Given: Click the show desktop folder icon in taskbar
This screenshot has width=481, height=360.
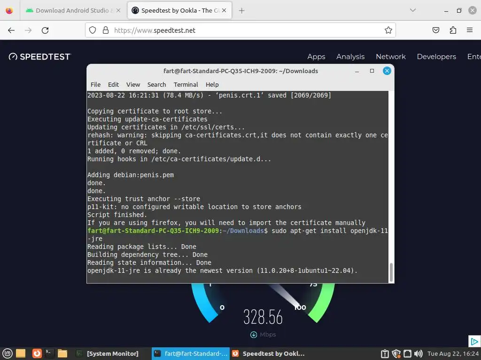Looking at the screenshot, I should [x=21, y=353].
